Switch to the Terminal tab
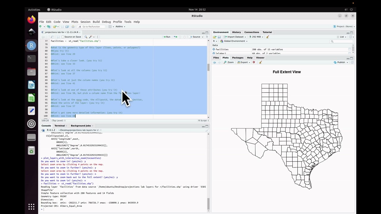Viewport: 381px width, 214px height. 60,126
